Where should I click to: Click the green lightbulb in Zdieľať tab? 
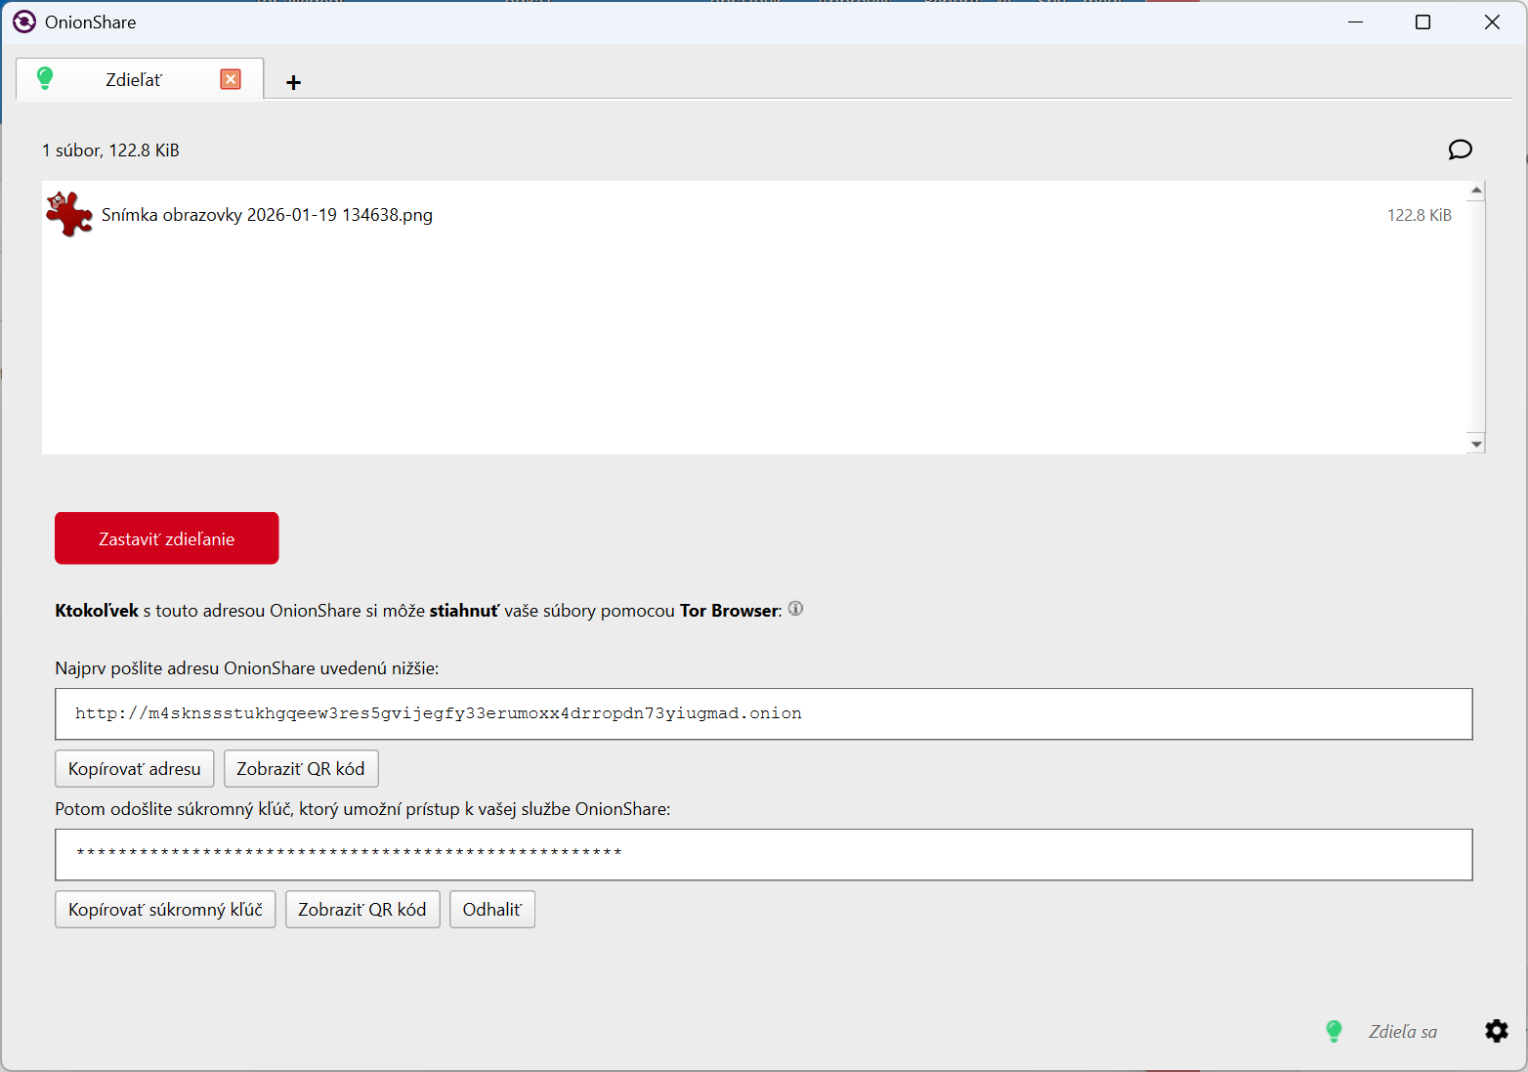(45, 78)
